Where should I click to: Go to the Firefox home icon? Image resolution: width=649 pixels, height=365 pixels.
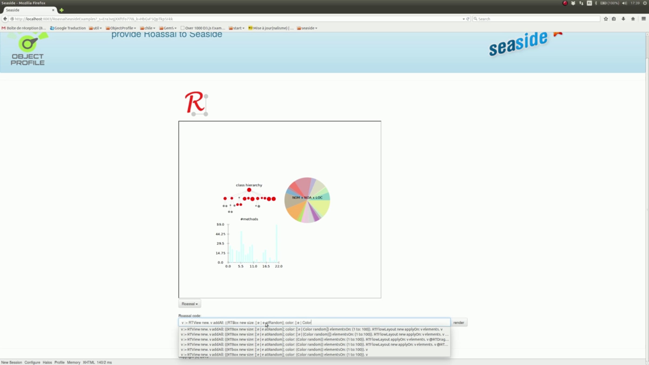(633, 19)
